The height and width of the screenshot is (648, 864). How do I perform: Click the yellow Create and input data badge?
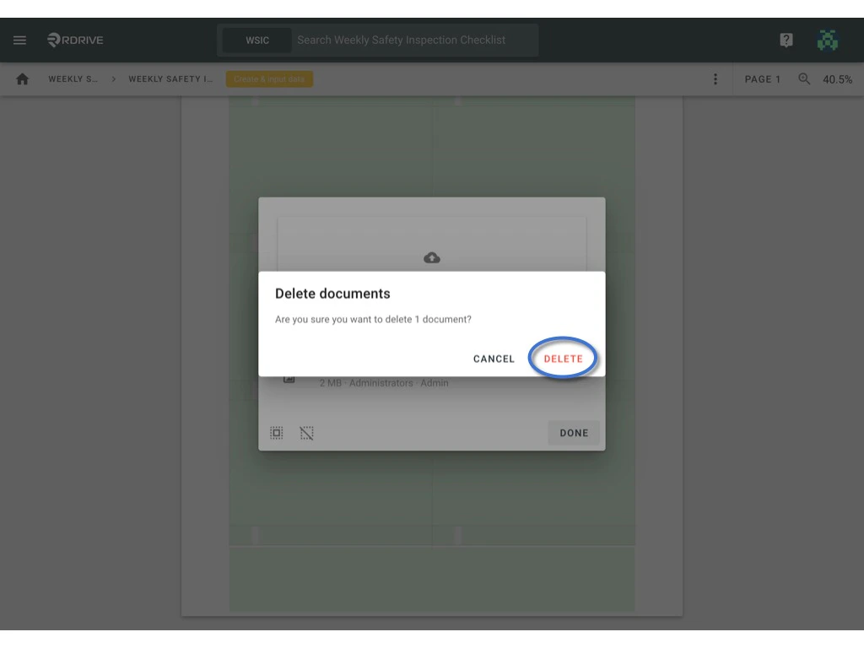point(269,78)
